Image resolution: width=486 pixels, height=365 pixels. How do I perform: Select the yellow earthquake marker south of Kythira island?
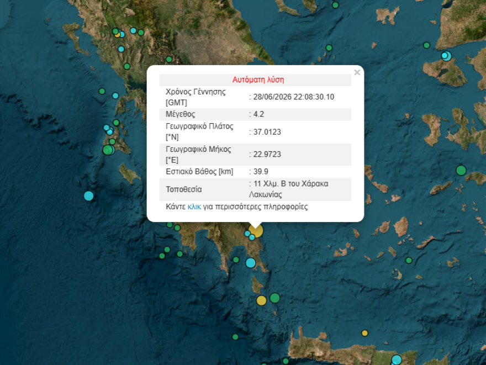pyautogui.click(x=261, y=300)
